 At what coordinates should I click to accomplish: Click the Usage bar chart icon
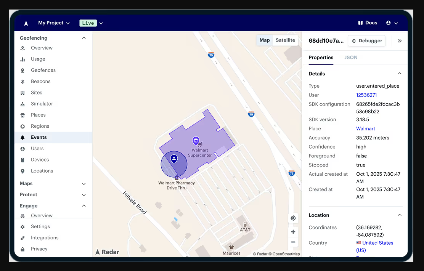[x=23, y=59]
